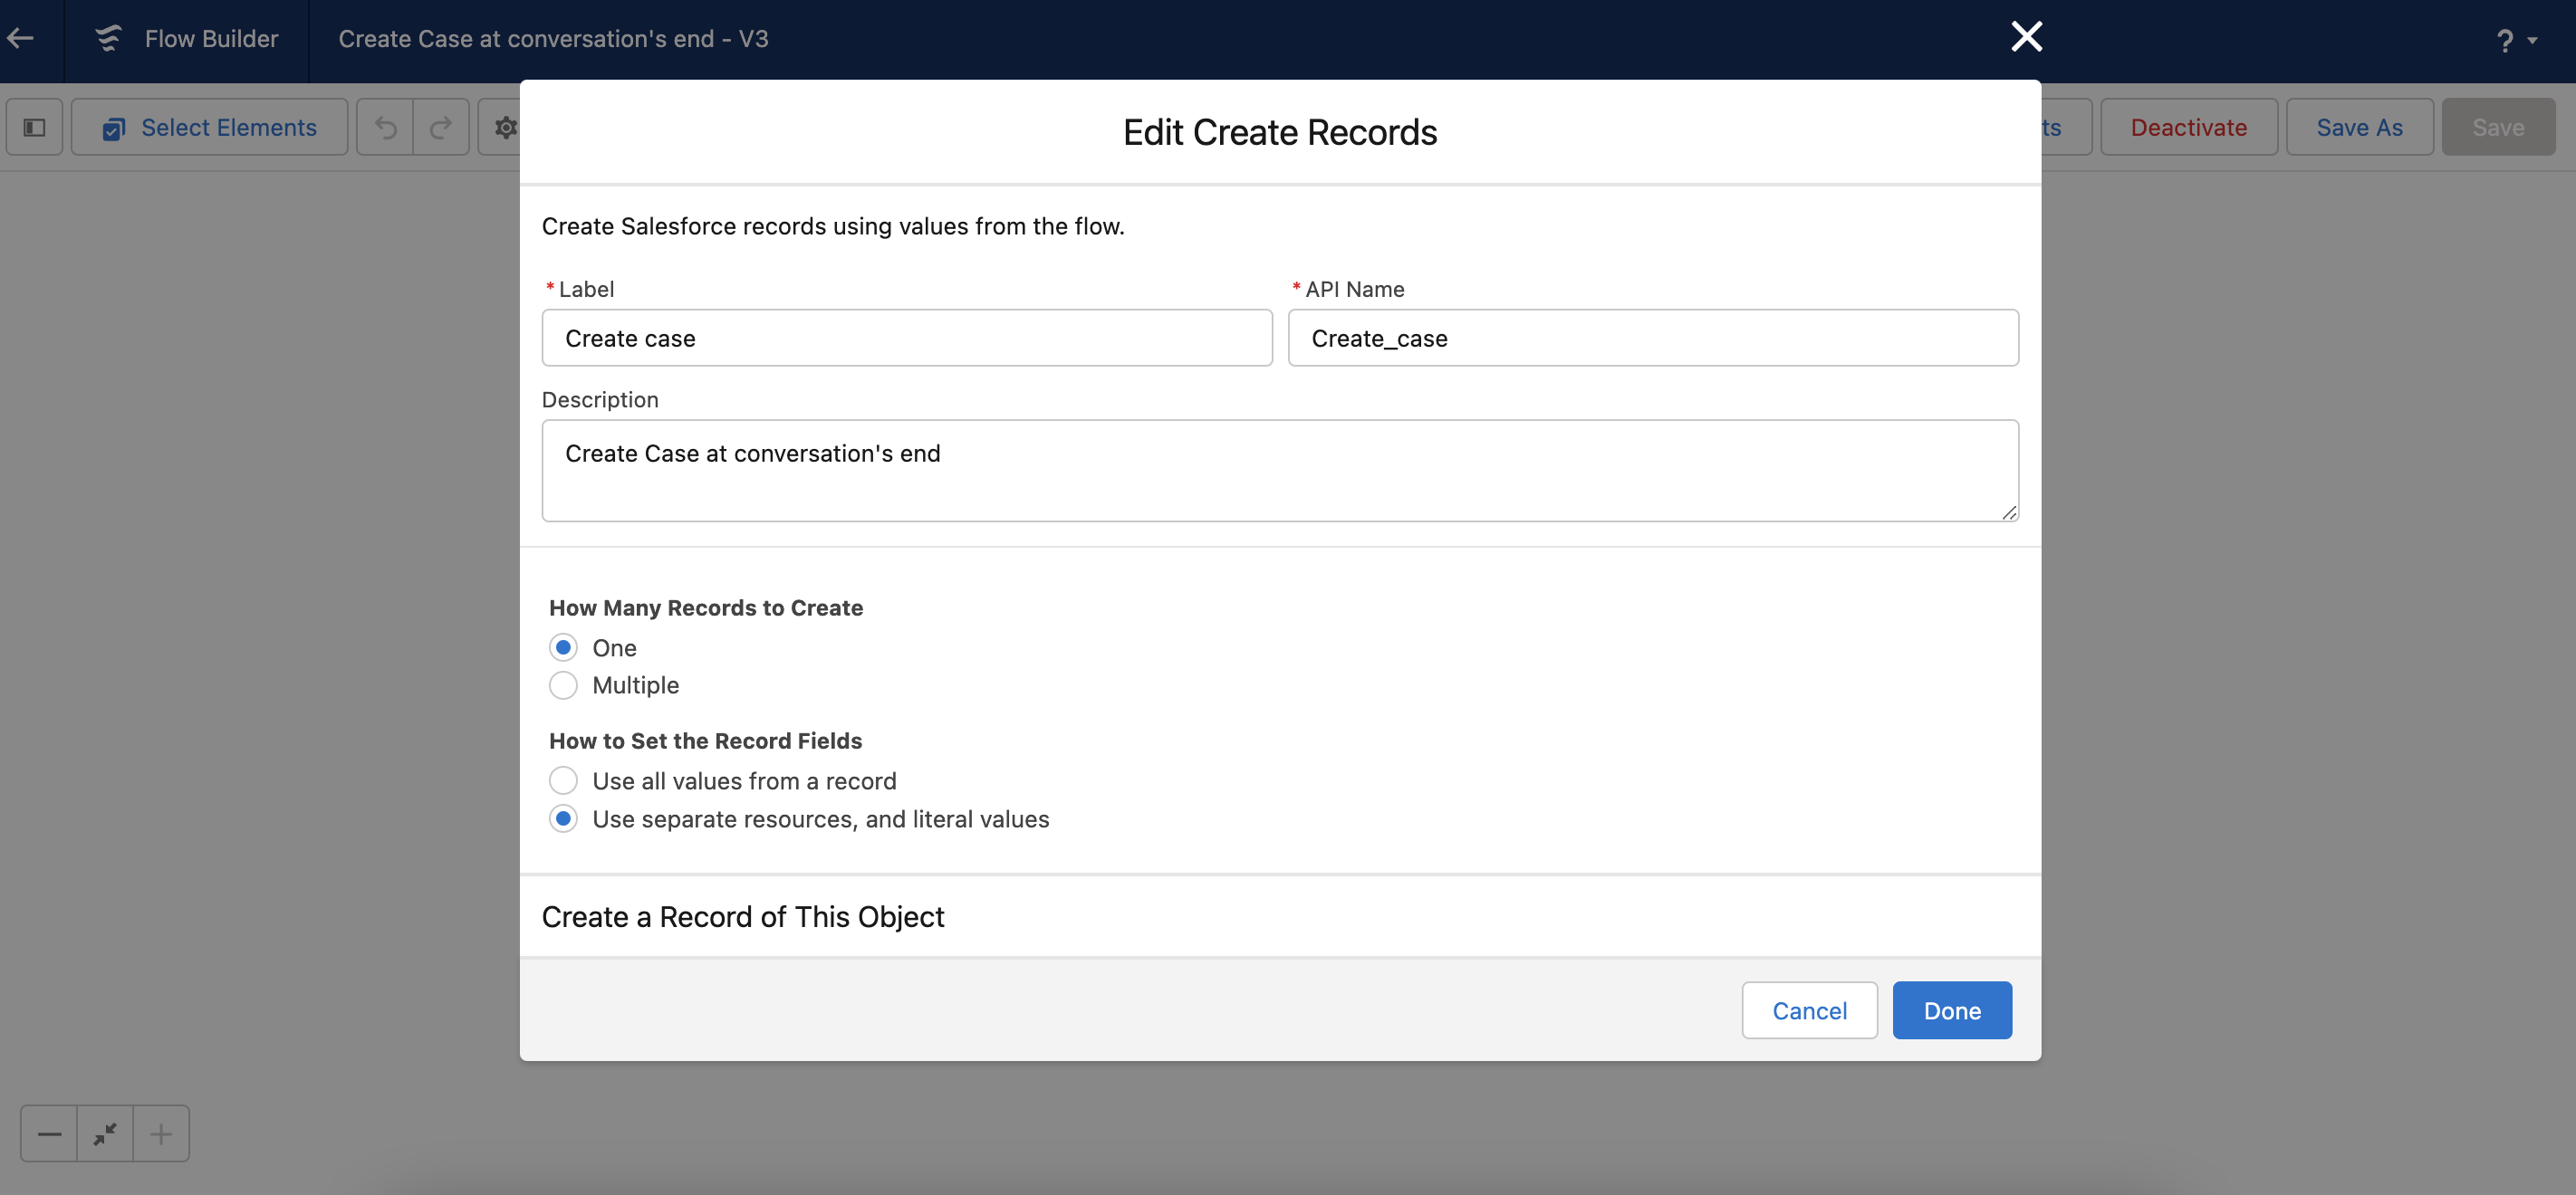Click the flow title Create Case at conversation's end - V3
2576x1195 pixels.
[553, 39]
